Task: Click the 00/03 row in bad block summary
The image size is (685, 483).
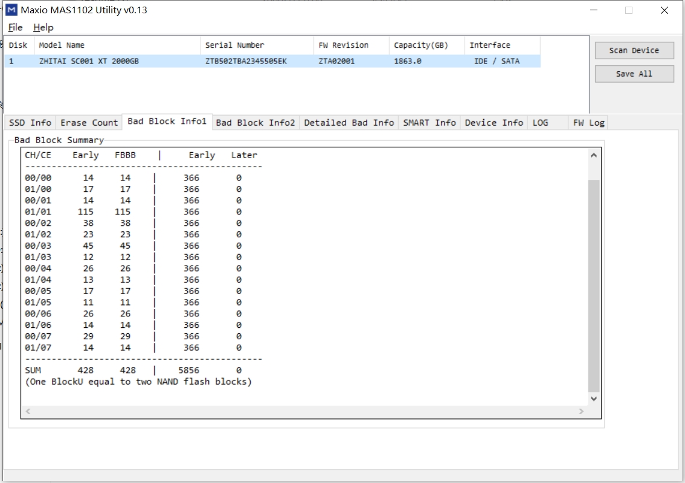Action: tap(133, 246)
